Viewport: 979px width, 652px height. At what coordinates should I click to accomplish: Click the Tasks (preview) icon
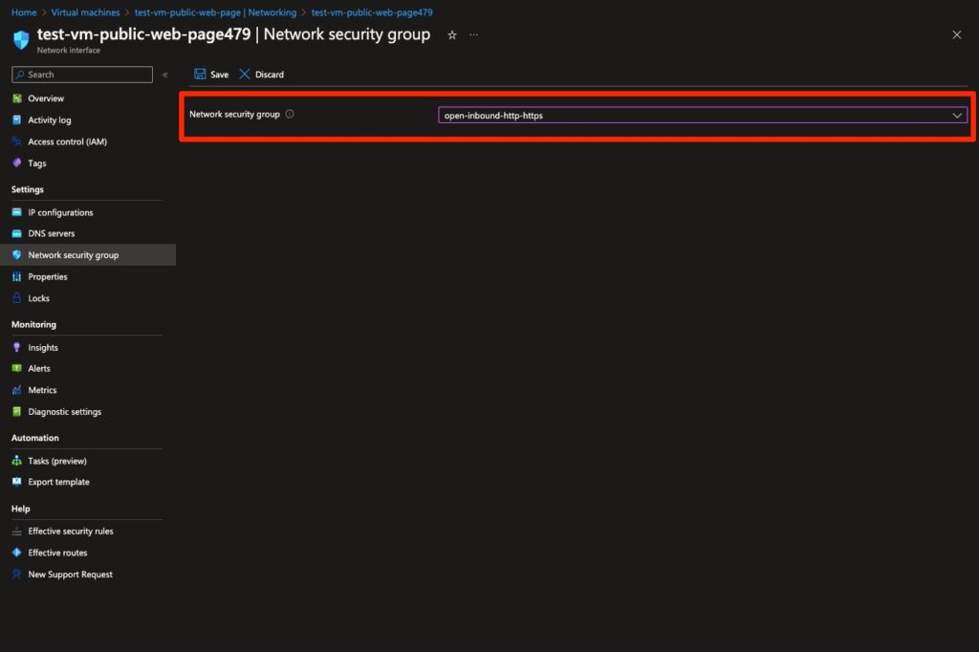(17, 461)
